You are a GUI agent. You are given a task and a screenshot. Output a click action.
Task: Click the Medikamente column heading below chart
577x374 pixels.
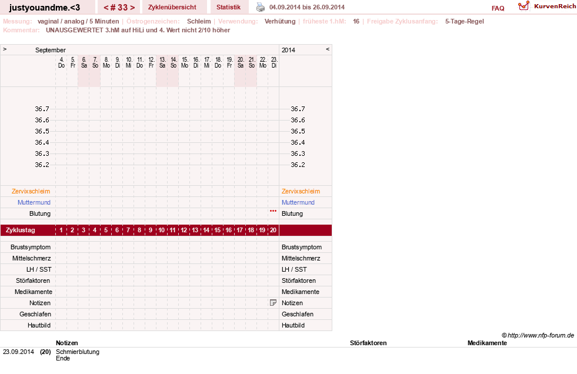pos(487,343)
